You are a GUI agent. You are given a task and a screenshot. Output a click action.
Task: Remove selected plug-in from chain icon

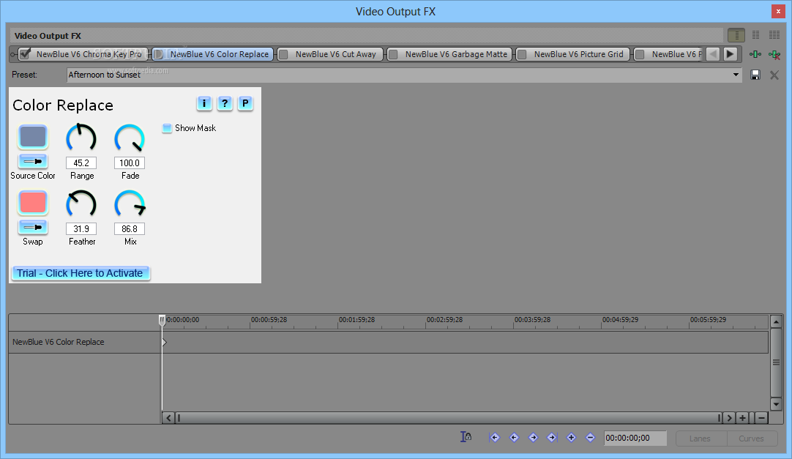(x=774, y=54)
